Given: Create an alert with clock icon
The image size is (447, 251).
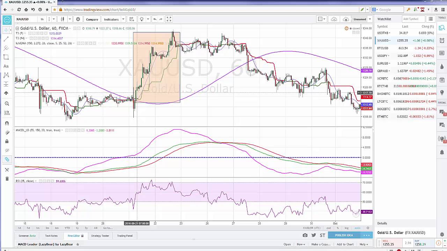Looking at the screenshot, I should (132, 19).
